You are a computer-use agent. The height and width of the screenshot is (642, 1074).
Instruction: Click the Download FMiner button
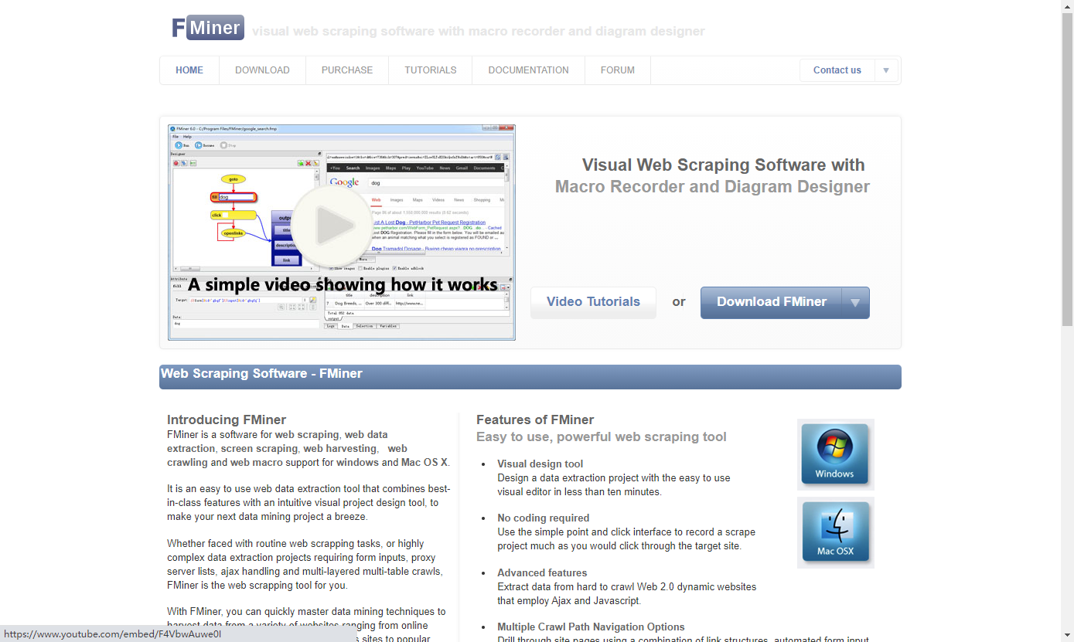(x=772, y=302)
